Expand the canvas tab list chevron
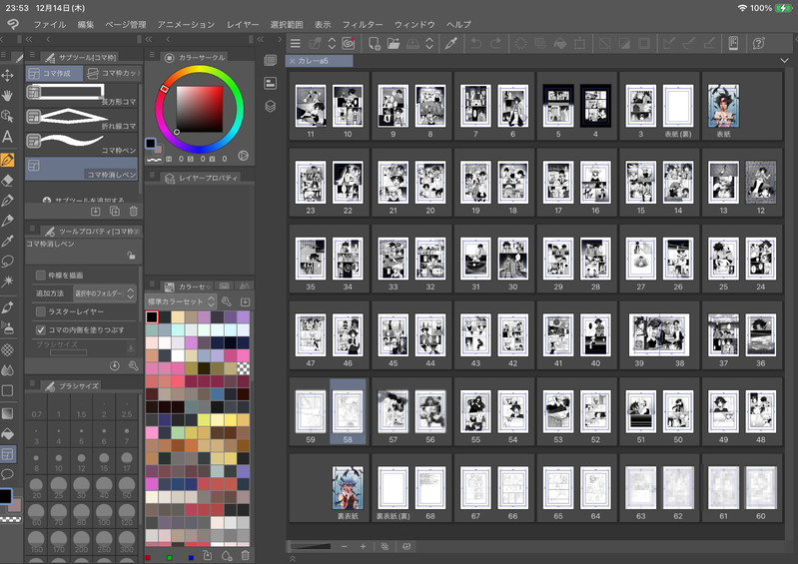798x564 pixels. [x=784, y=61]
